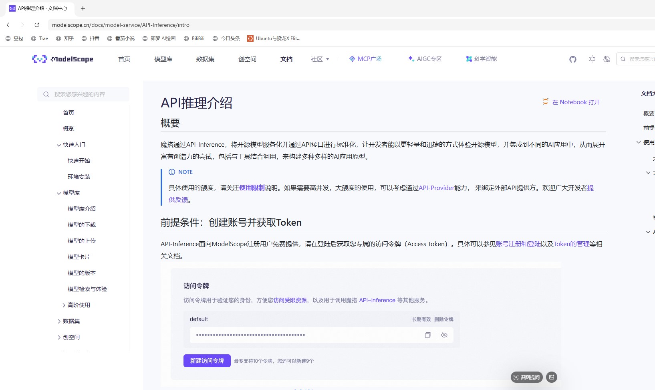655x390 pixels.
Task: Open the 番茄小说 bookmark
Action: pyautogui.click(x=121, y=38)
